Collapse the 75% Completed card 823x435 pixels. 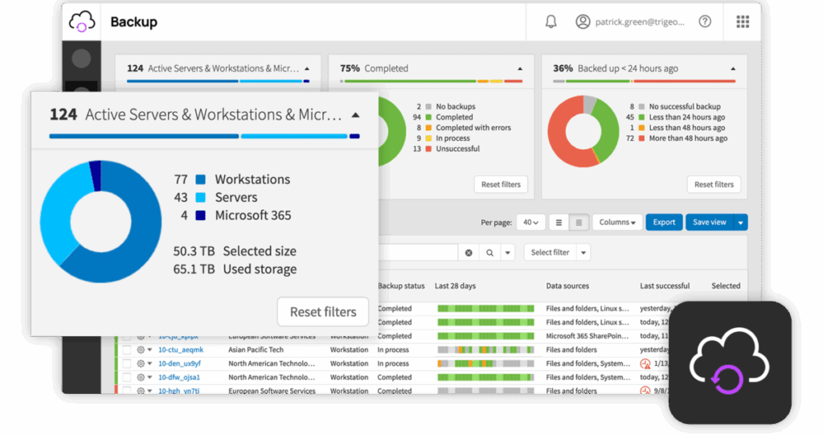tap(520, 69)
